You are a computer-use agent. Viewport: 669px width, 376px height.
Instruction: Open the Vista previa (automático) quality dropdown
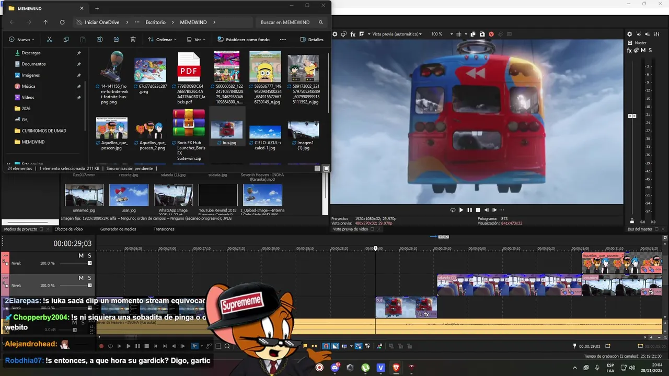397,34
